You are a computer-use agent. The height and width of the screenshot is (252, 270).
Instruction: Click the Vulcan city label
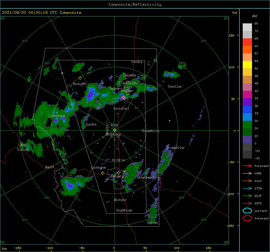[x=153, y=223]
